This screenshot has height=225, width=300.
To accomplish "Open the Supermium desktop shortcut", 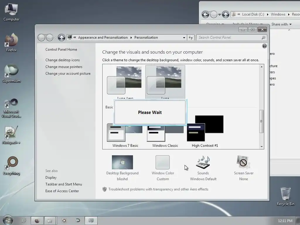I will coord(11,73).
